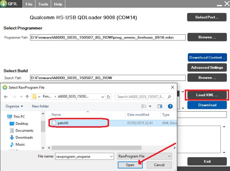
Task: Close the Select RawProgram File dialog
Action: 173,87
